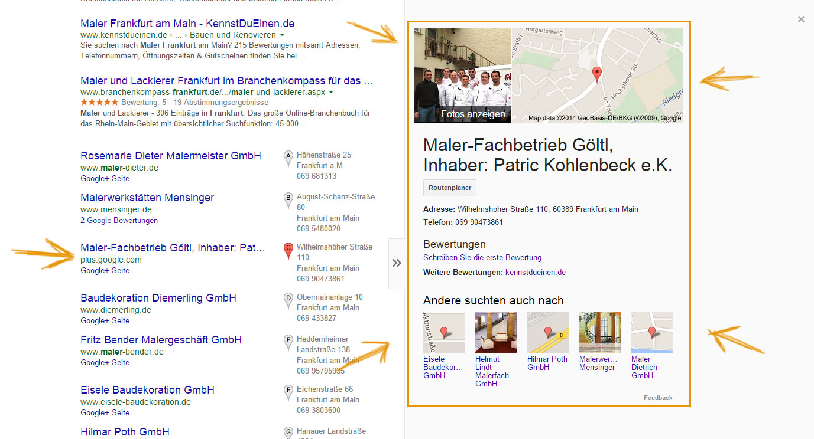814x439 pixels.
Task: Click Fotos anzeigen team photo
Action: (463, 75)
